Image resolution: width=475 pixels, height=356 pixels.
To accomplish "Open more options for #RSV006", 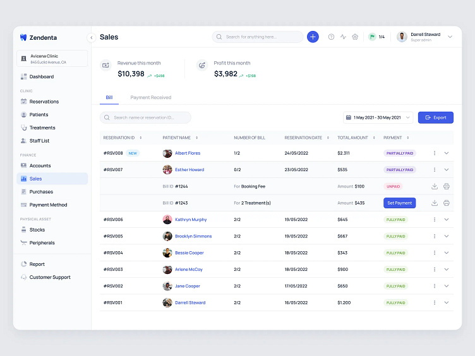I will click(435, 220).
